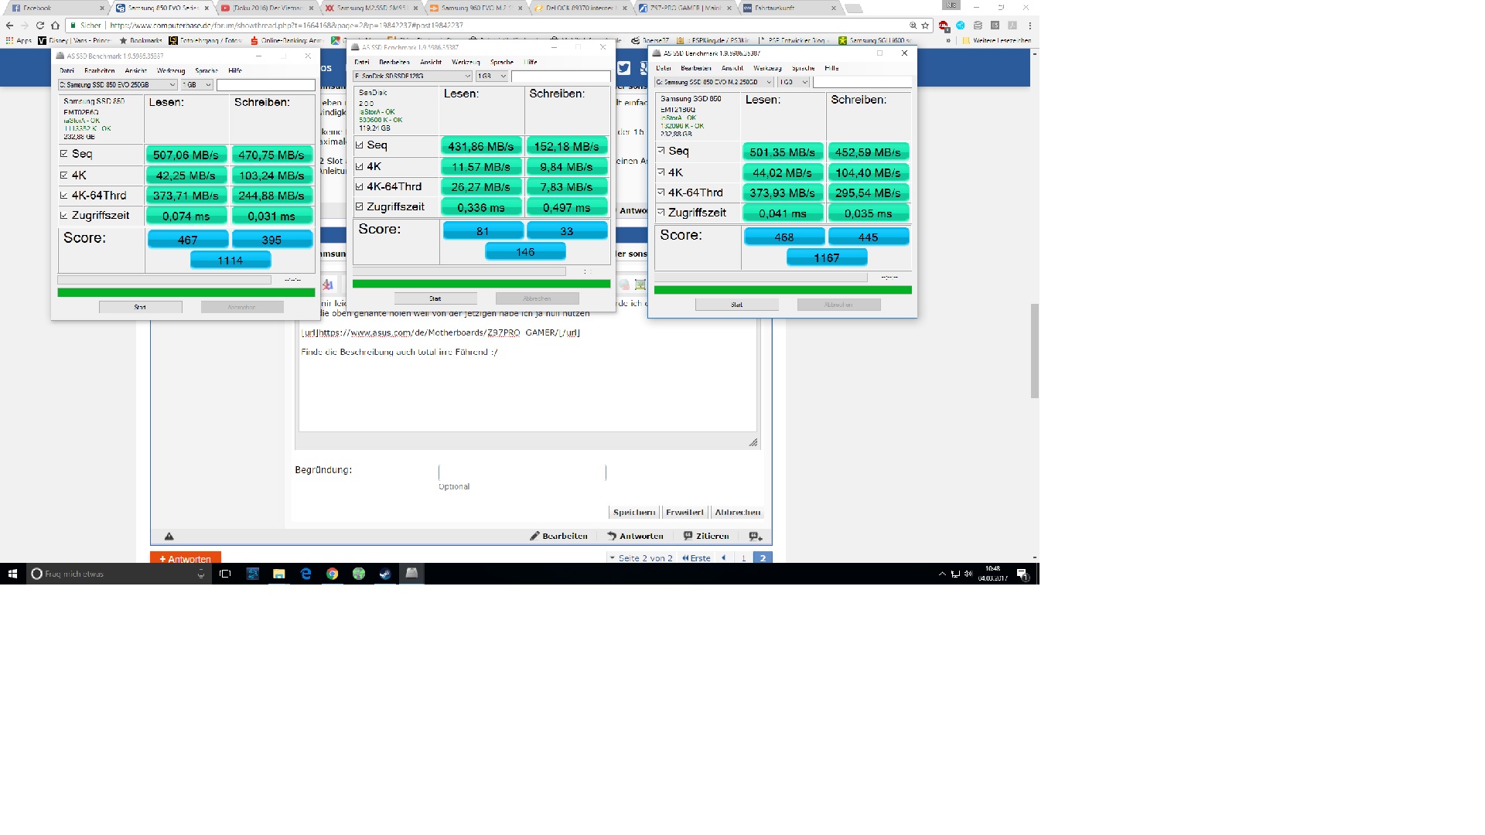
Task: Open Microsoft Edge from the taskbar
Action: pos(306,574)
